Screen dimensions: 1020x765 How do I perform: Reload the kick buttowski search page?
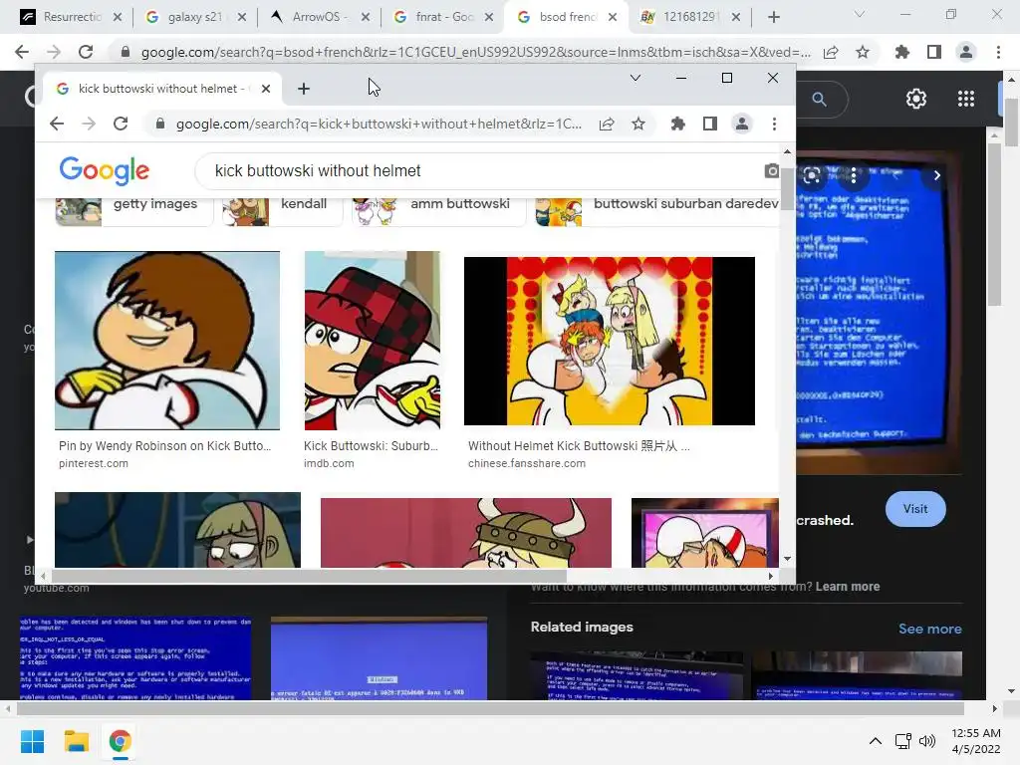tap(121, 124)
